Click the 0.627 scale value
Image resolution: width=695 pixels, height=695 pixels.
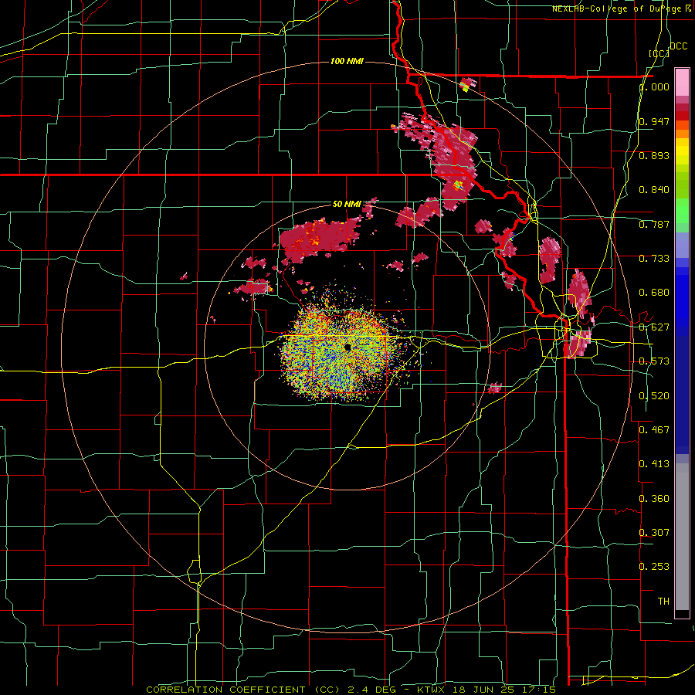pos(654,327)
